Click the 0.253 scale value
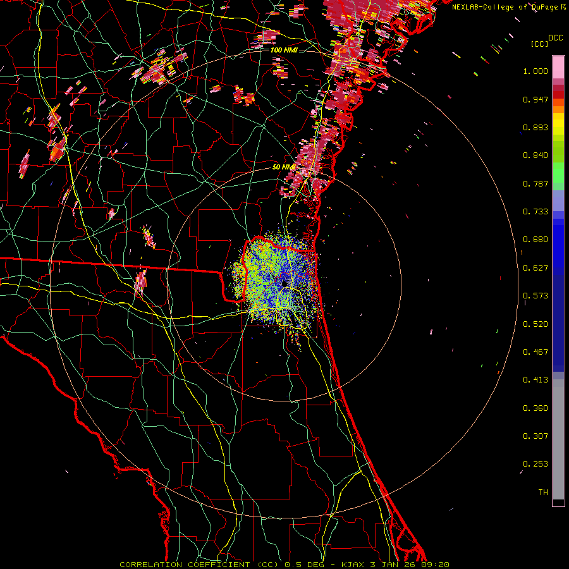 535,464
